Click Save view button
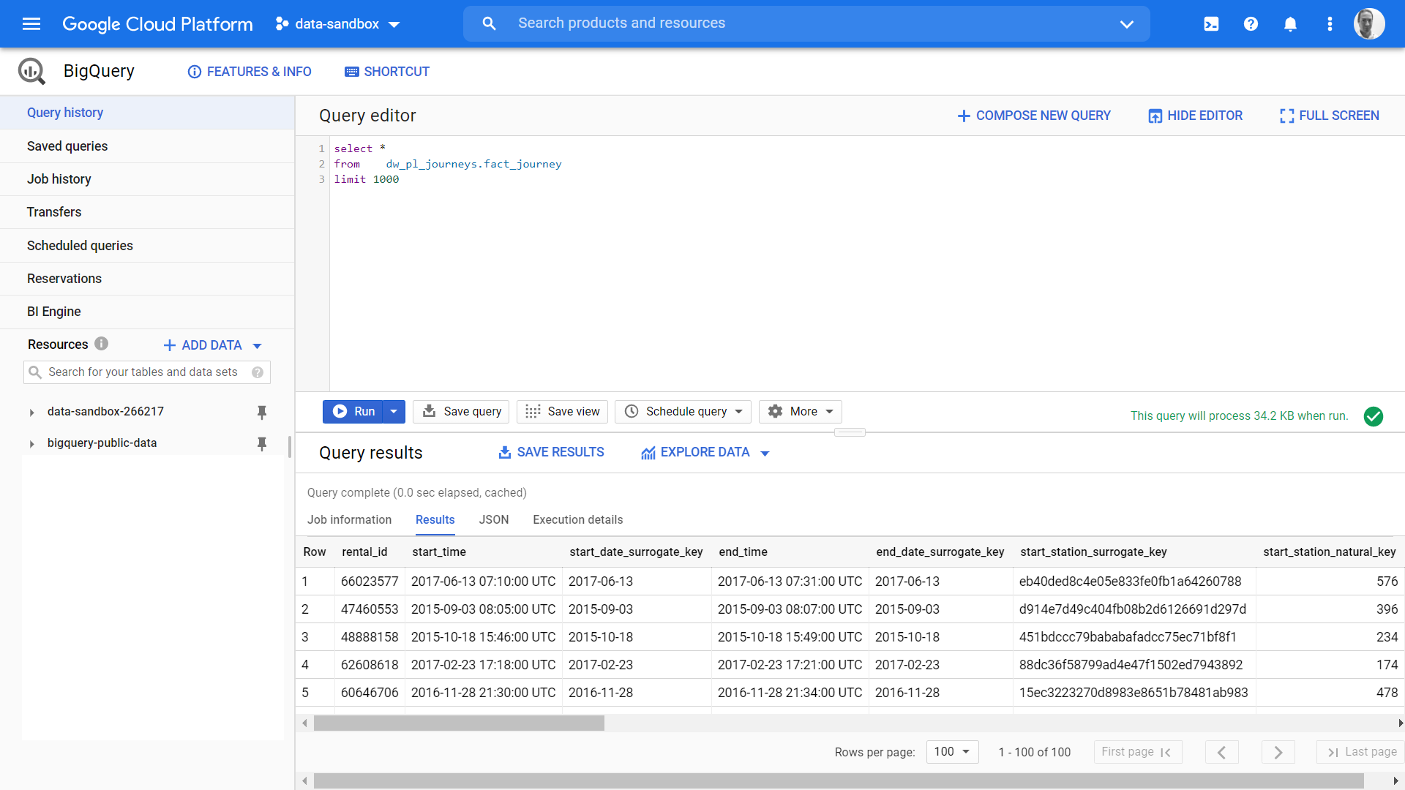The image size is (1405, 790). point(562,411)
